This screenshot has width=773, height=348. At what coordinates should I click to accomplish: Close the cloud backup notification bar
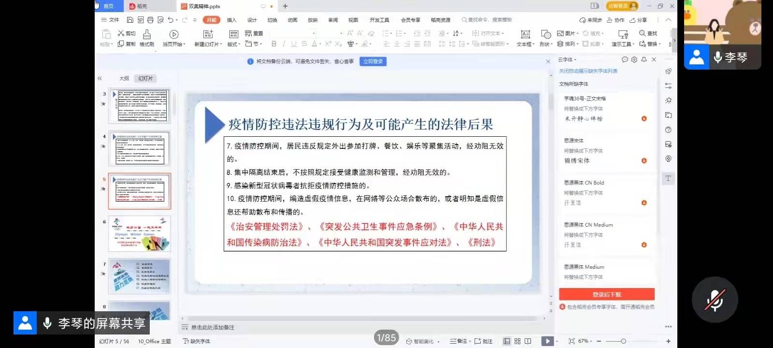pyautogui.click(x=548, y=61)
